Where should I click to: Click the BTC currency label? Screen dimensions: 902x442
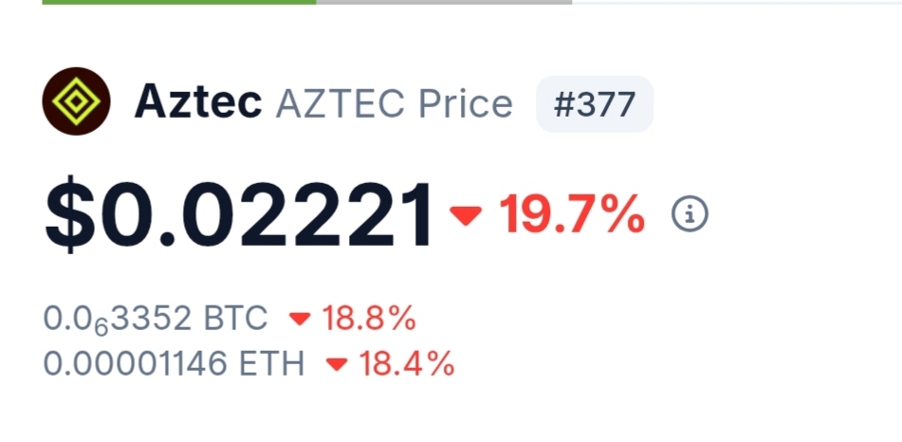tap(236, 320)
